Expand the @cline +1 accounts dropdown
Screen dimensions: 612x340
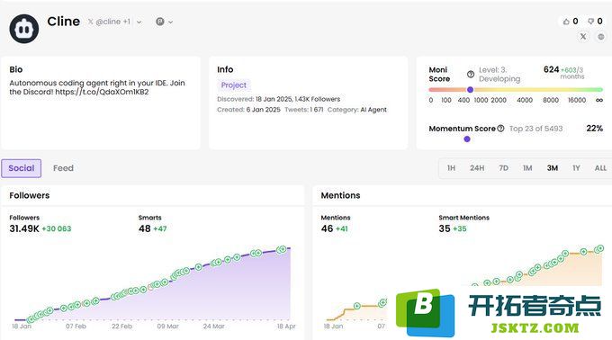[x=139, y=22]
